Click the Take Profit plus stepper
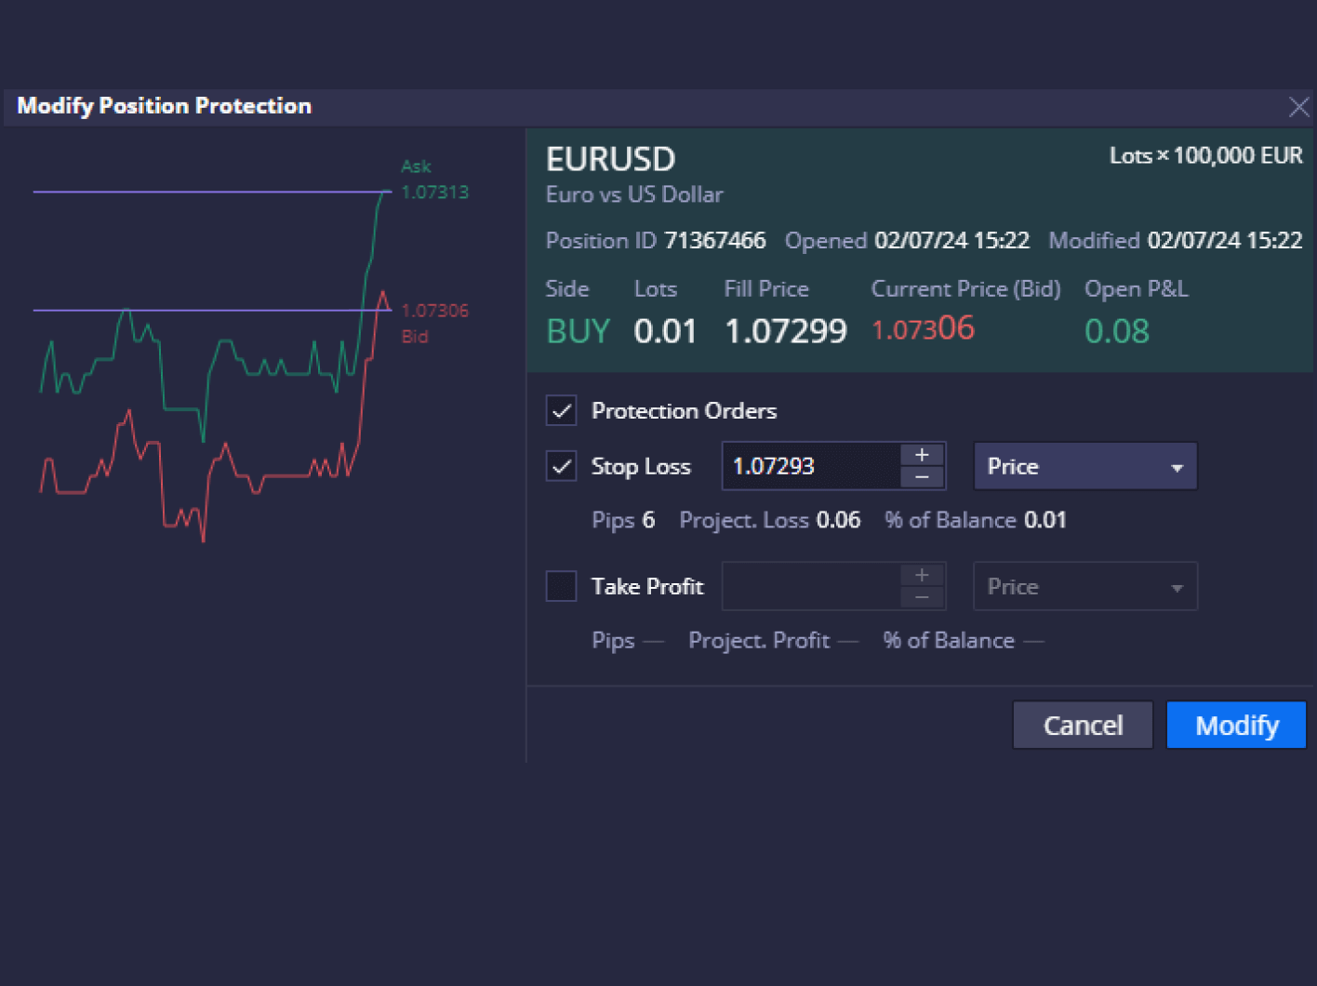The image size is (1317, 986). click(922, 575)
